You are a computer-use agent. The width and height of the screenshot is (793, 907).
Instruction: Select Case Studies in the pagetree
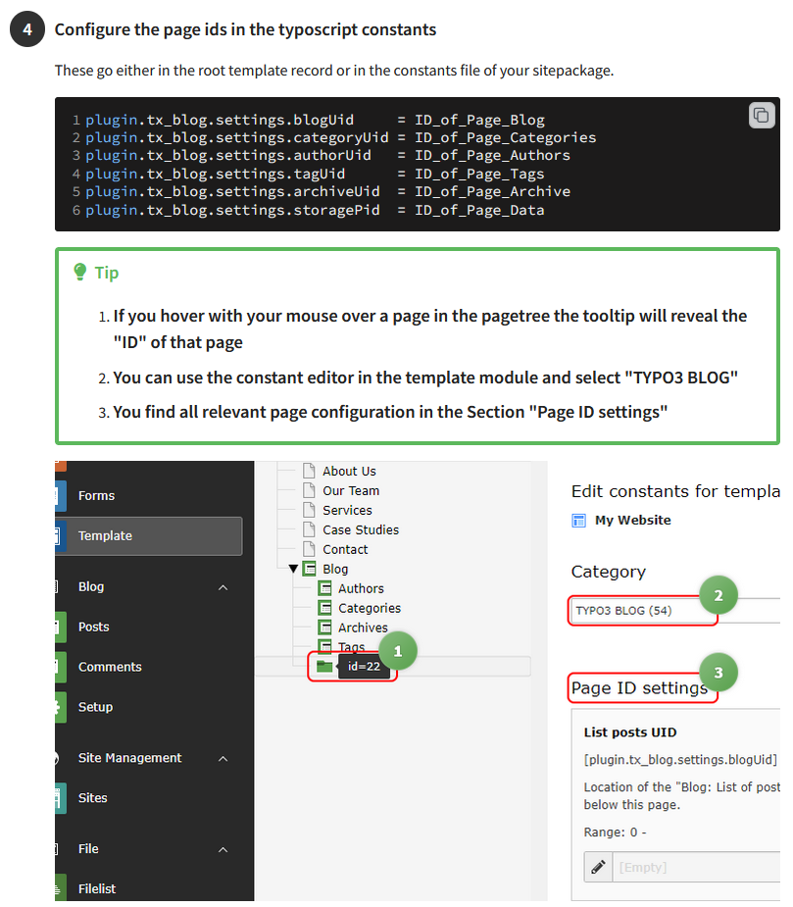[361, 529]
